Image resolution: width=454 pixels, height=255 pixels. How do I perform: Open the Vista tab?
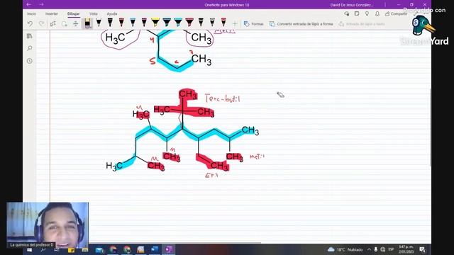pos(93,13)
